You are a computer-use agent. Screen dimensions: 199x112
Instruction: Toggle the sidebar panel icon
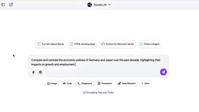click(3, 5)
